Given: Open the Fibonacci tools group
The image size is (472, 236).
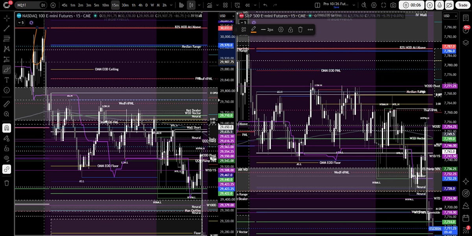Looking at the screenshot, I should point(7,39).
